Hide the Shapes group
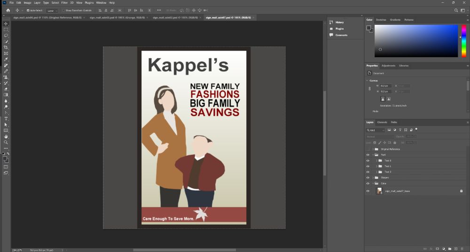Image resolution: width=470 pixels, height=252 pixels. click(x=368, y=177)
